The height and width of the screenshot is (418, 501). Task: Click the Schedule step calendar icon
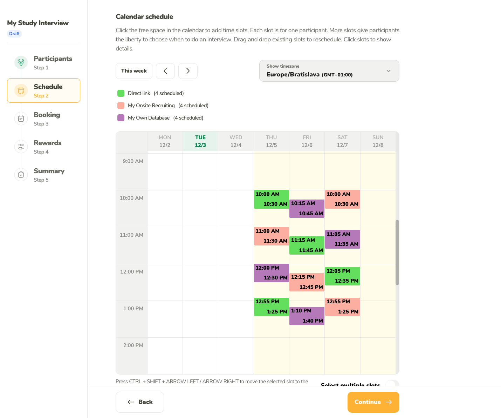(x=21, y=90)
